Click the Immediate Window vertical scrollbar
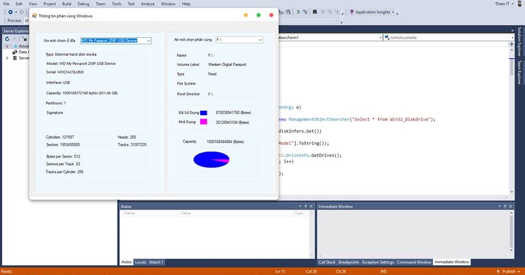 pos(511,232)
